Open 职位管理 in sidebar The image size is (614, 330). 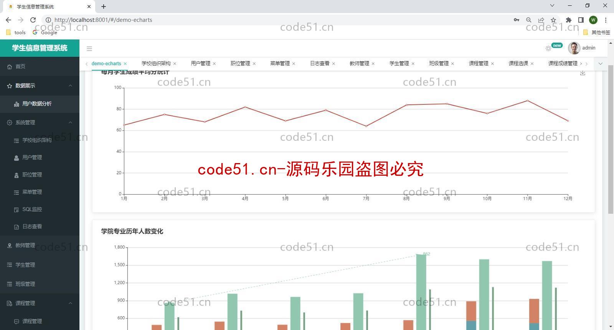pyautogui.click(x=40, y=175)
